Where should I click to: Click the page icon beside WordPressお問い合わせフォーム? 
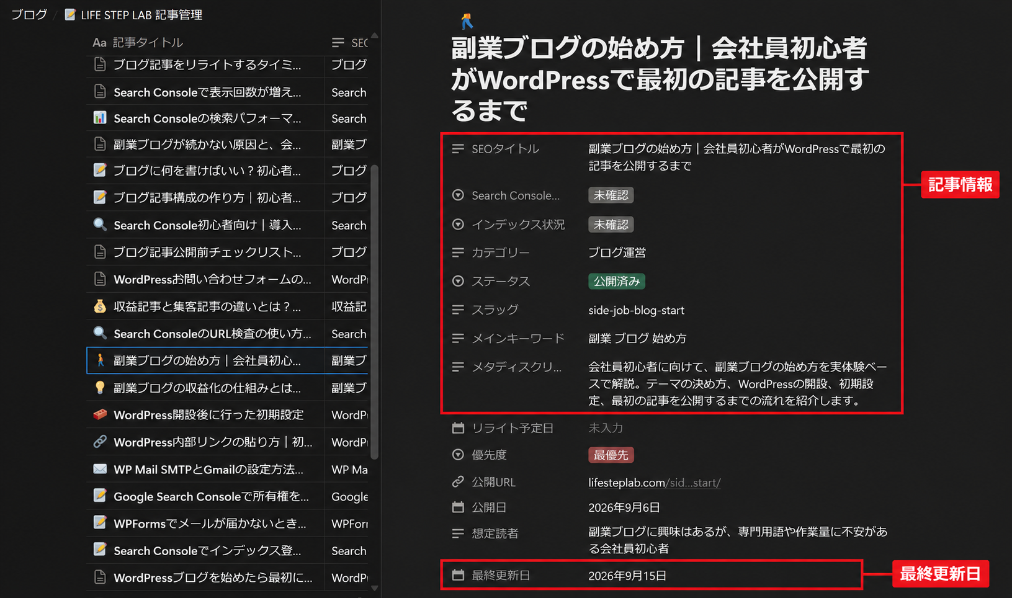coord(100,279)
